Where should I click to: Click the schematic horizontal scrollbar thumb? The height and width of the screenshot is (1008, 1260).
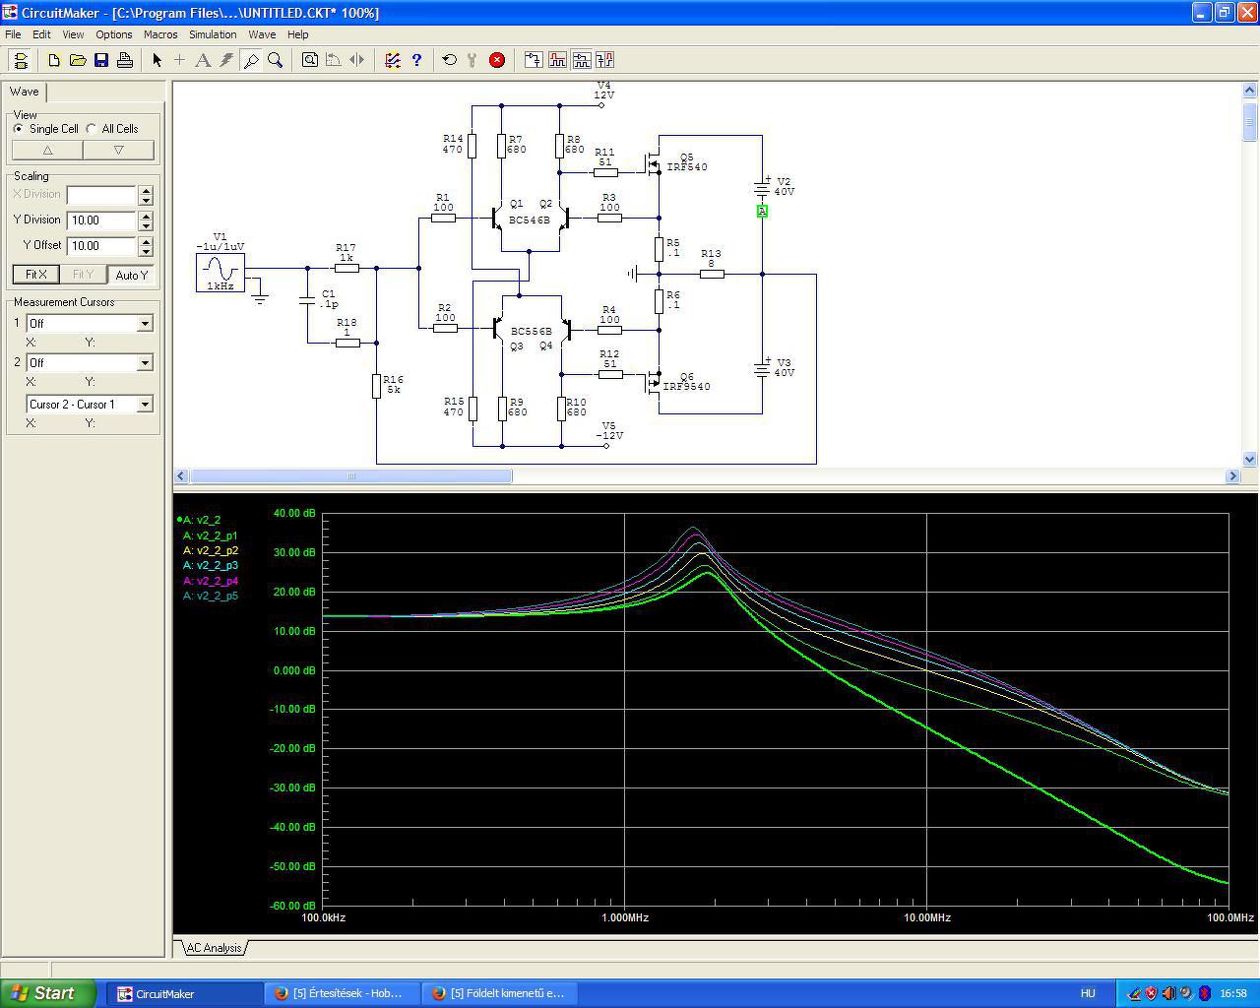tap(350, 476)
